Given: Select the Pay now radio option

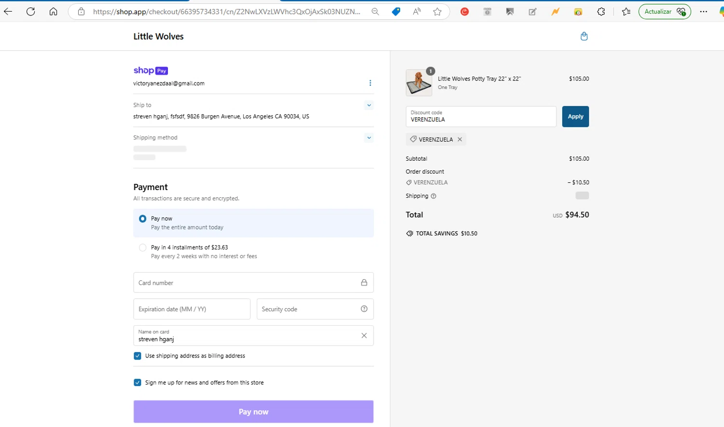Looking at the screenshot, I should (x=142, y=219).
